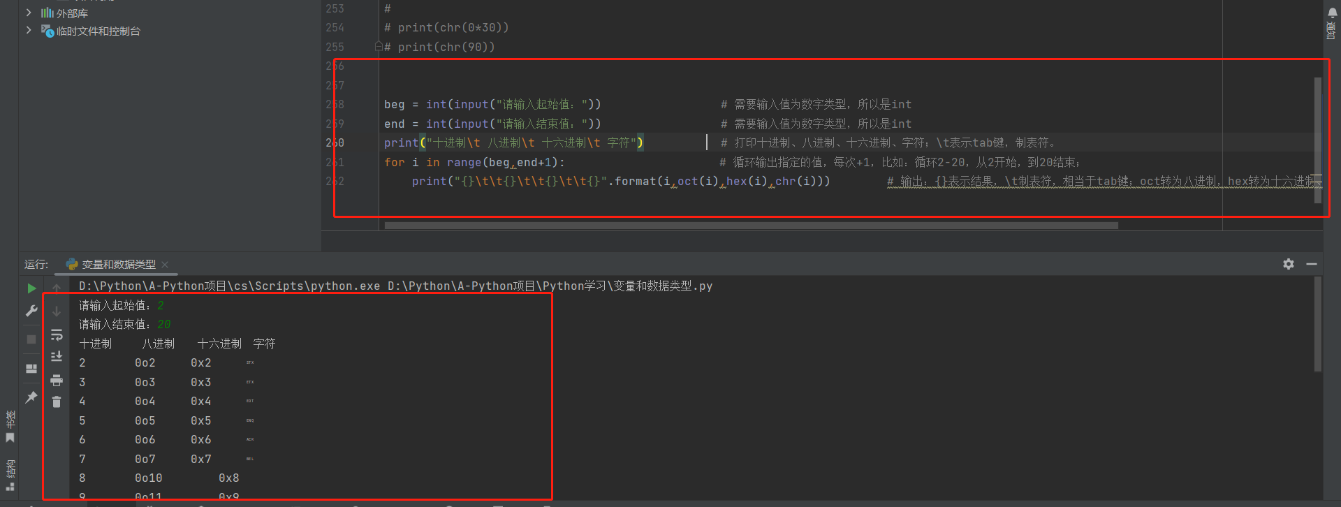The image size is (1341, 507).
Task: Print the console output using printer icon
Action: click(57, 381)
